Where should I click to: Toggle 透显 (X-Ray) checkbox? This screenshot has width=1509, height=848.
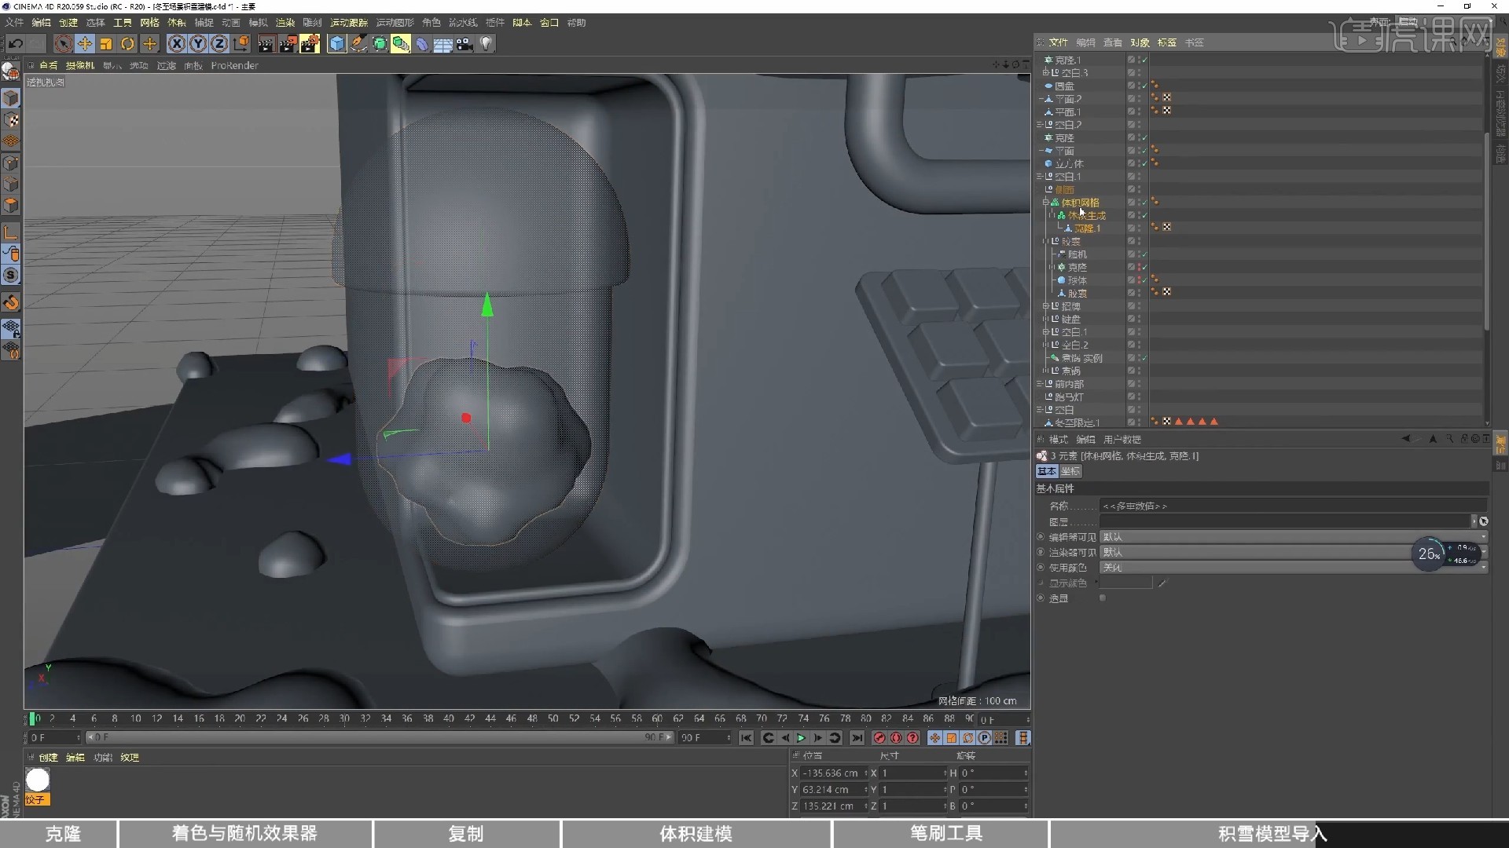[1102, 598]
